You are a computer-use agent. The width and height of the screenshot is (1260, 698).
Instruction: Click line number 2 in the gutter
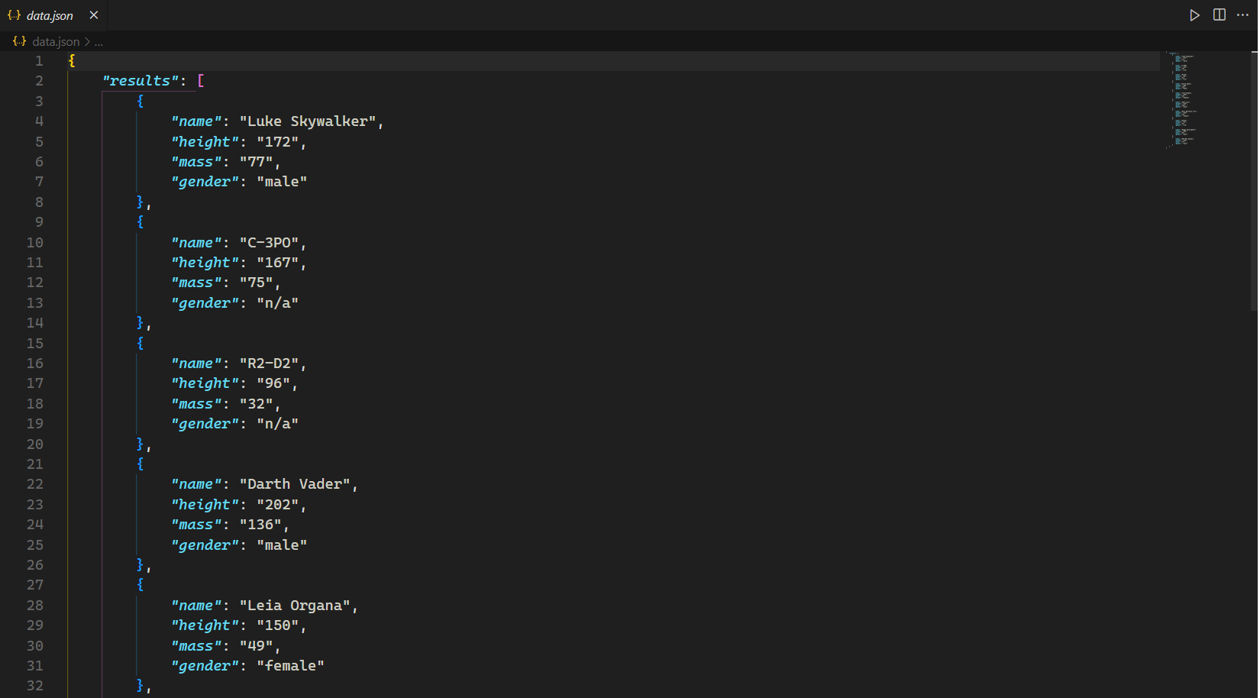click(x=39, y=81)
